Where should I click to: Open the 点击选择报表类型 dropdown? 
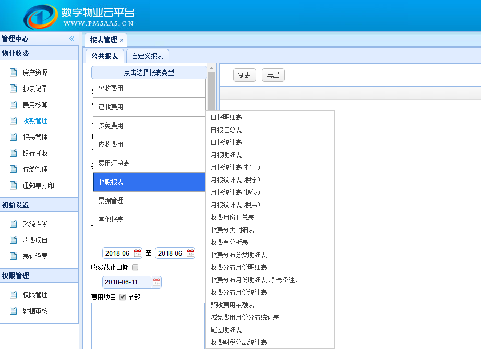pos(149,72)
